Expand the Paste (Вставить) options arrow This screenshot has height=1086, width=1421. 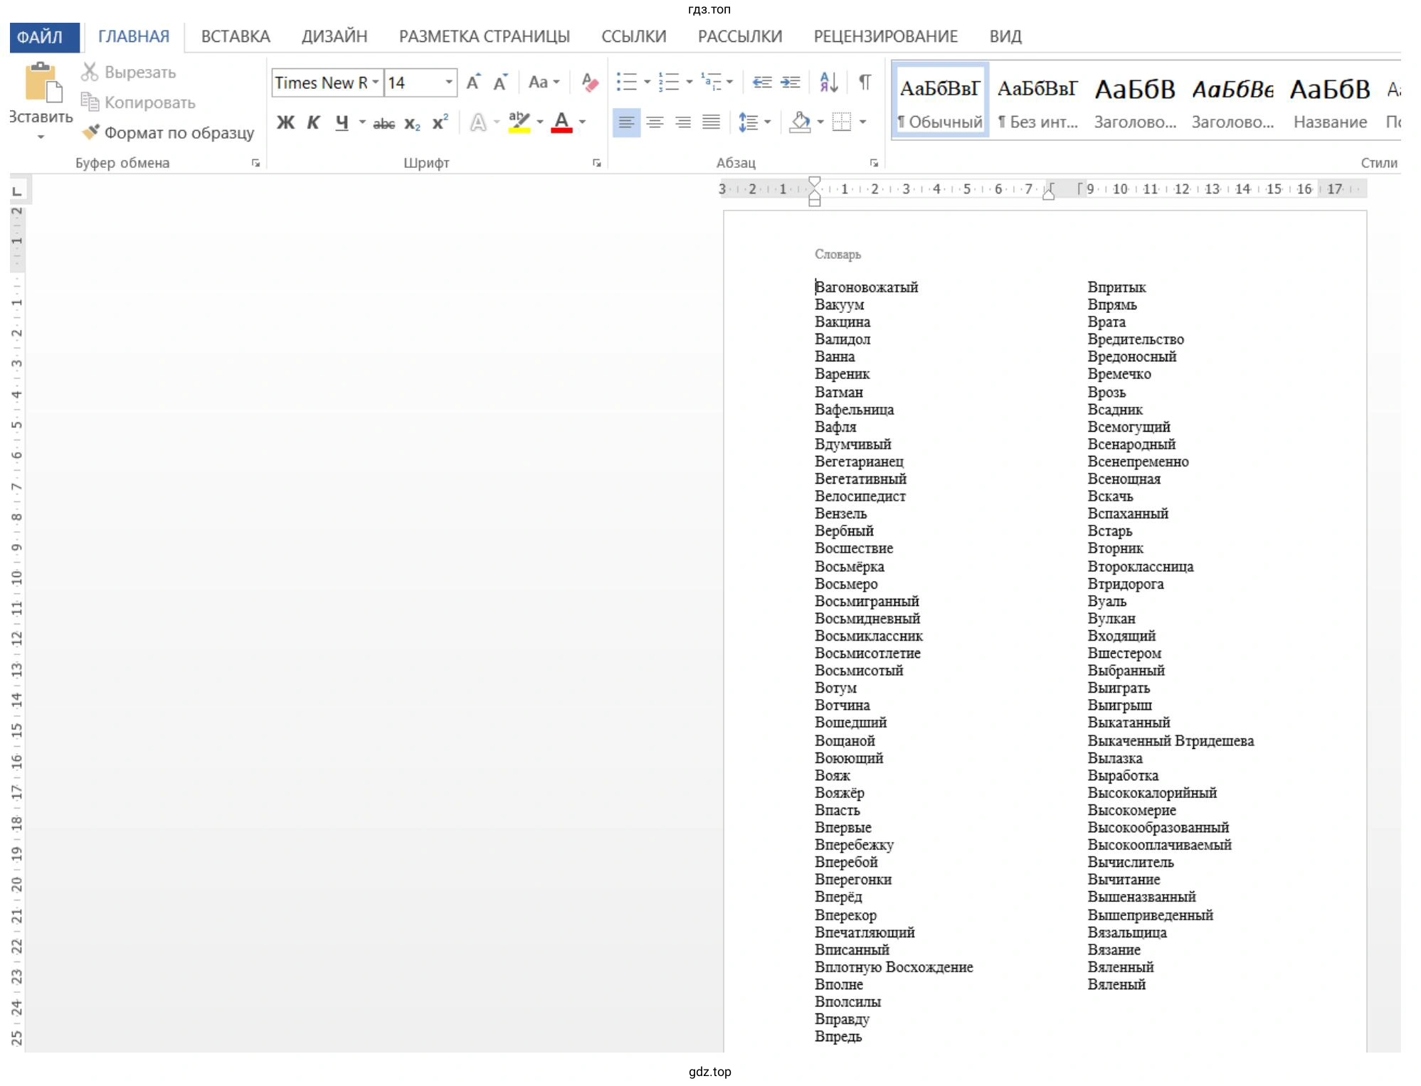tap(41, 137)
